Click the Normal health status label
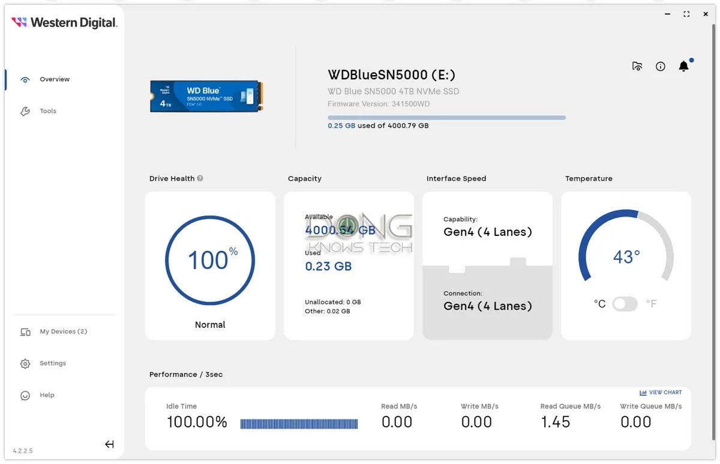 pos(210,325)
